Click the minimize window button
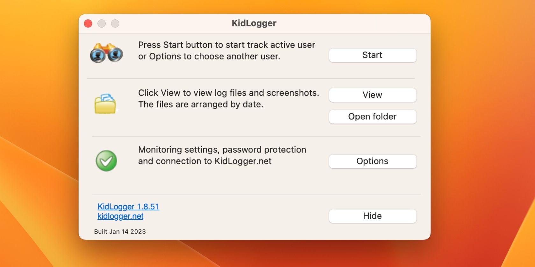 click(x=102, y=24)
